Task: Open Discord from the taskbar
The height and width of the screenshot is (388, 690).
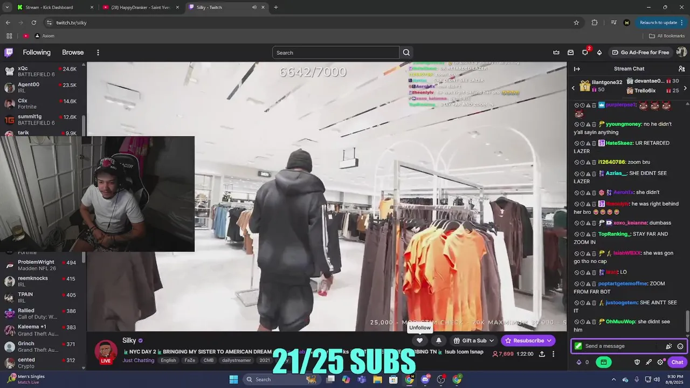Action: 425,379
